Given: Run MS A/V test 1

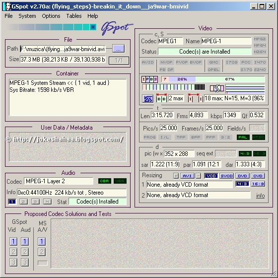Looking at the screenshot, I should [42, 241].
